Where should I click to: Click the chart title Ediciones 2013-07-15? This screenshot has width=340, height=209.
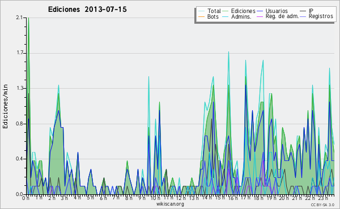(x=87, y=9)
